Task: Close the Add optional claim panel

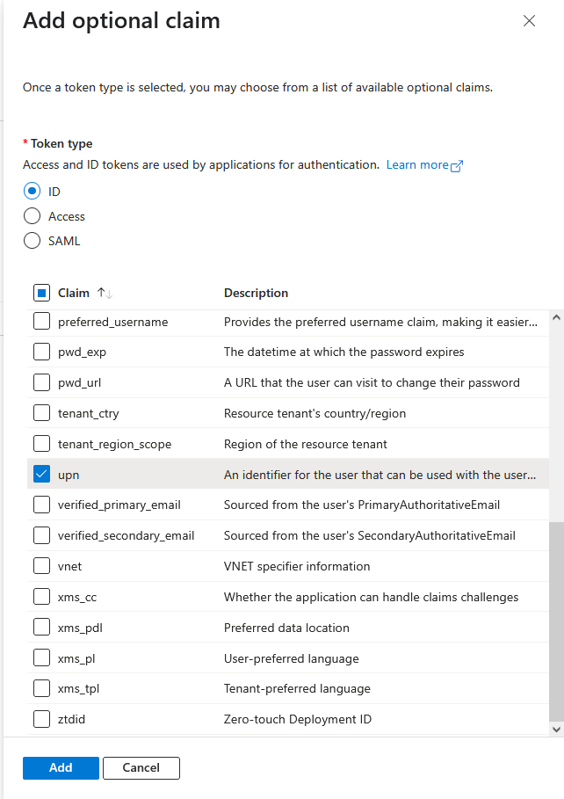Action: (x=529, y=21)
